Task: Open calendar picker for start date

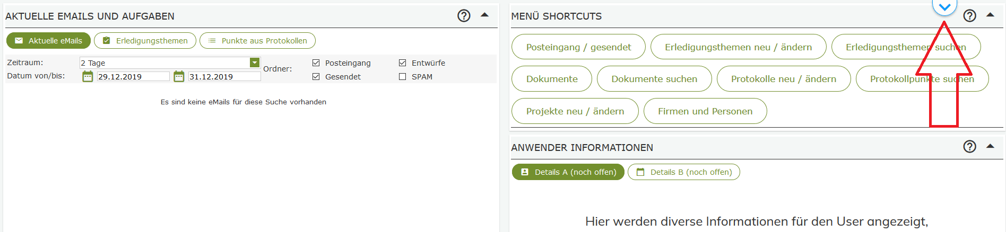Action: tap(88, 77)
